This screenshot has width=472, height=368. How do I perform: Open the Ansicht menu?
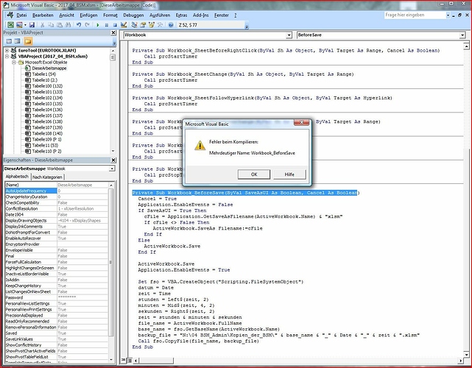pyautogui.click(x=66, y=15)
